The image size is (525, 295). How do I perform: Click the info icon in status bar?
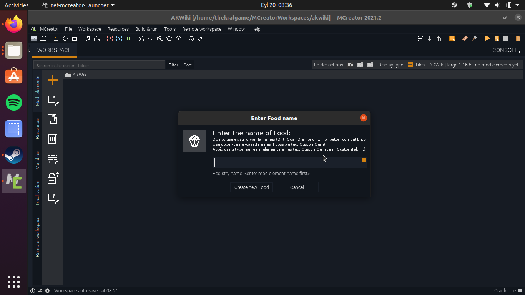pos(33,291)
